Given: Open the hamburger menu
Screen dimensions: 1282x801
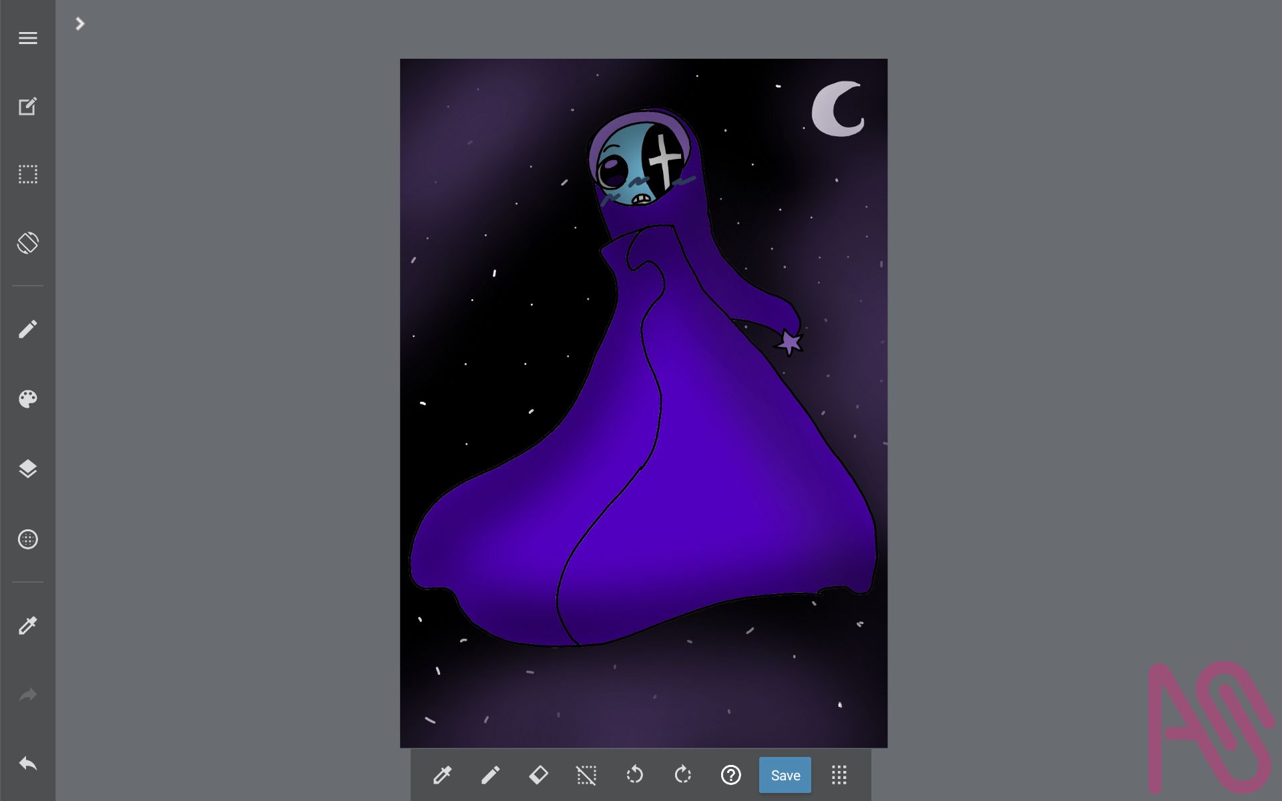Looking at the screenshot, I should [x=27, y=38].
